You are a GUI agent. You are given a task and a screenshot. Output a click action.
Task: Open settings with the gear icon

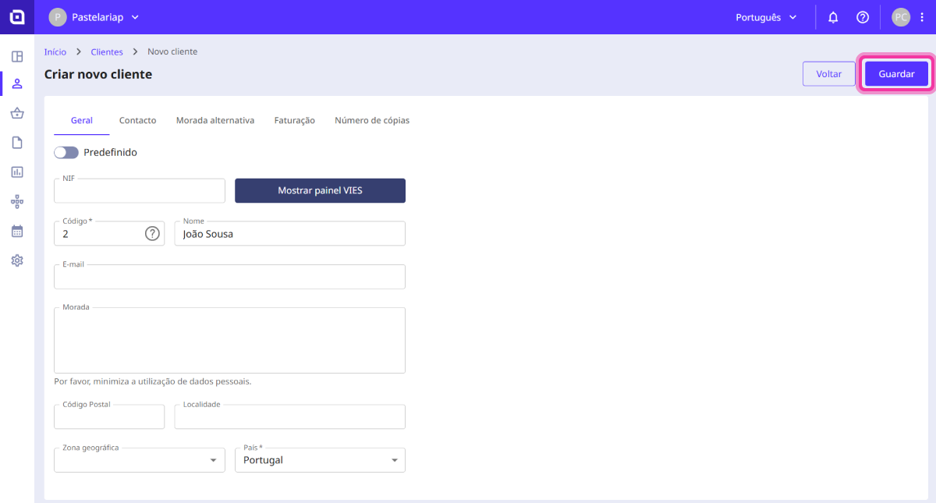[17, 260]
